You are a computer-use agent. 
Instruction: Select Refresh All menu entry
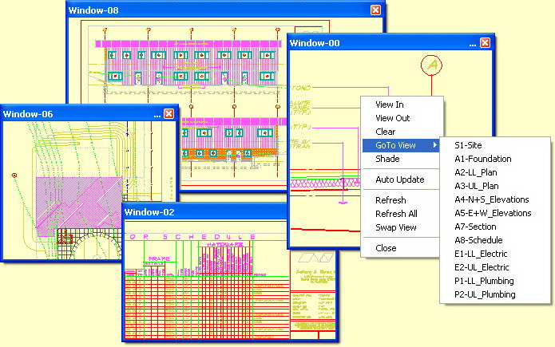396,214
